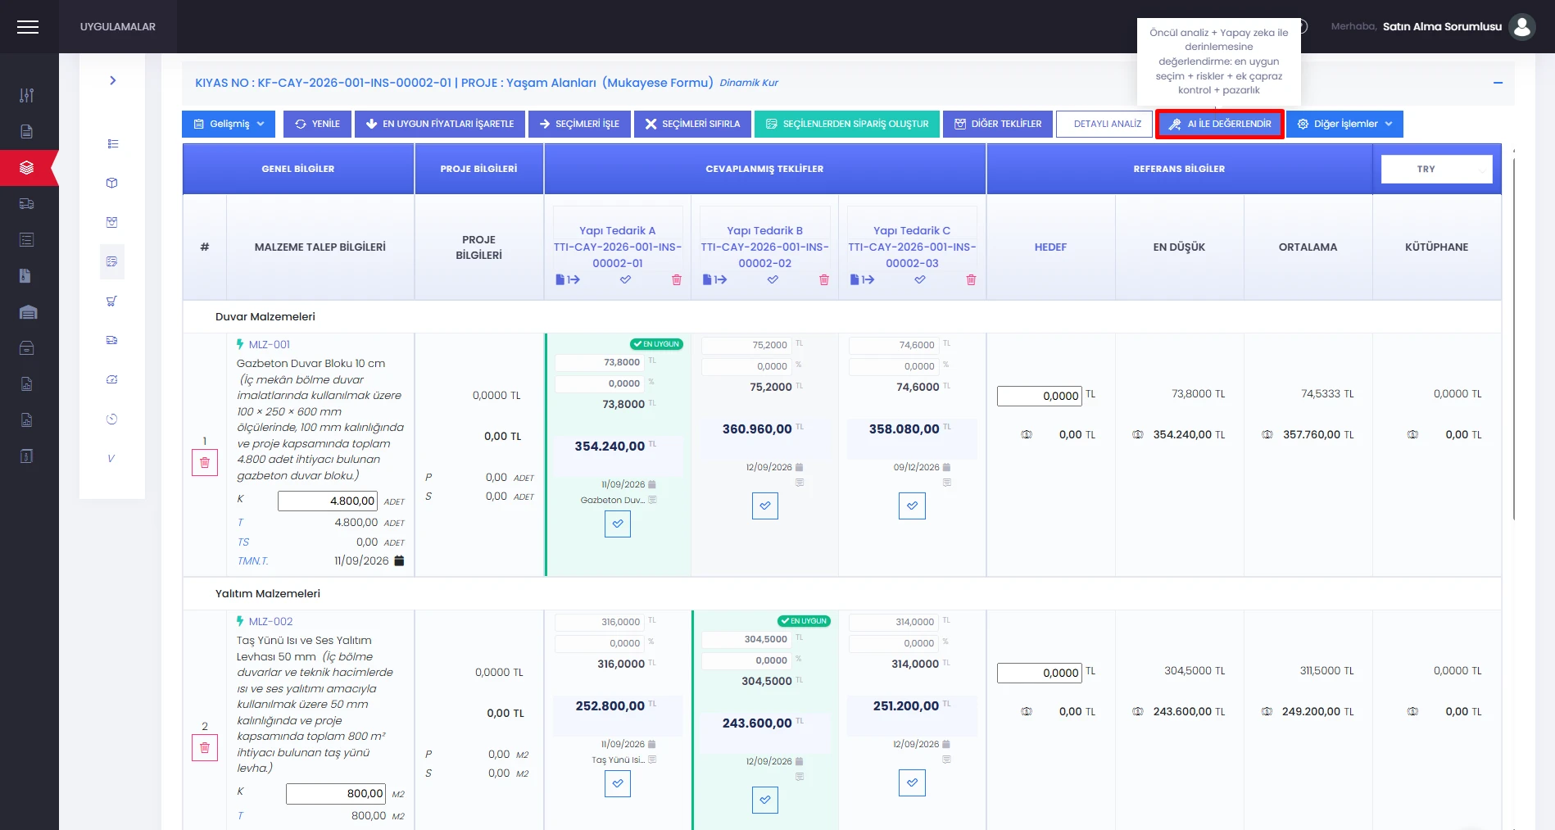Delete row 1 using the red trash button
The height and width of the screenshot is (830, 1555).
(x=205, y=462)
